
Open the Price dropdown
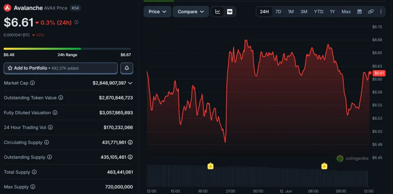158,12
